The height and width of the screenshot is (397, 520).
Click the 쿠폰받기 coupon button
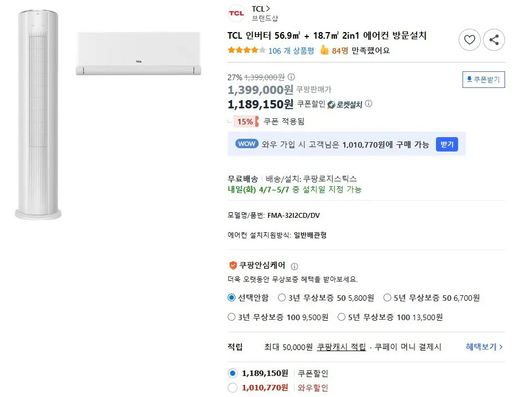(x=484, y=79)
